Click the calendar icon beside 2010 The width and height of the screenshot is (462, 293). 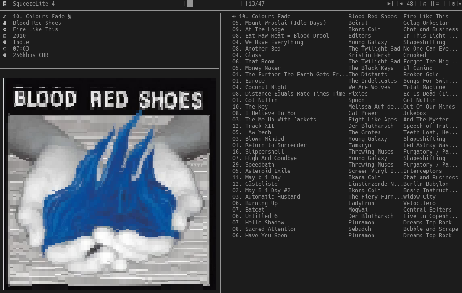point(5,36)
